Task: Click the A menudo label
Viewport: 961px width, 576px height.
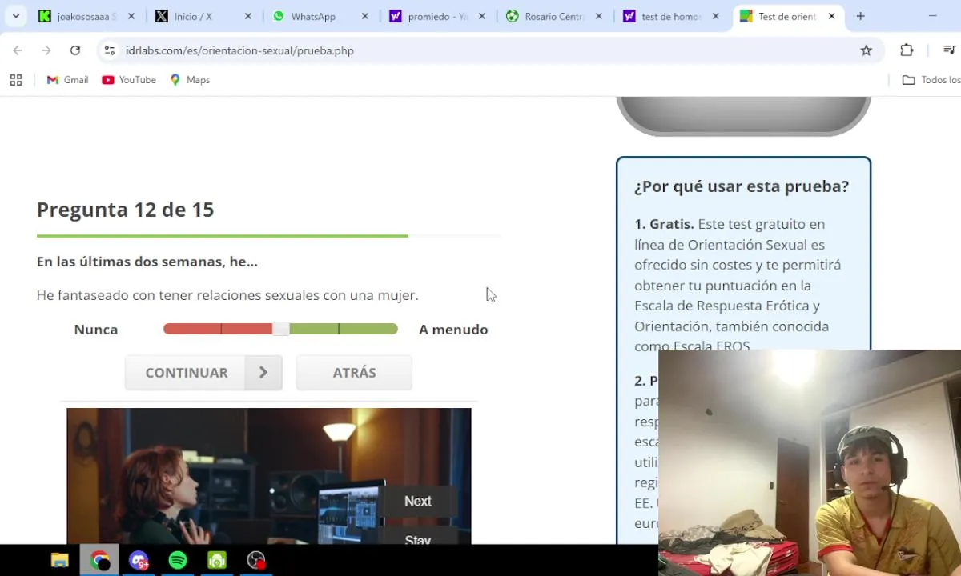Action: pos(453,330)
